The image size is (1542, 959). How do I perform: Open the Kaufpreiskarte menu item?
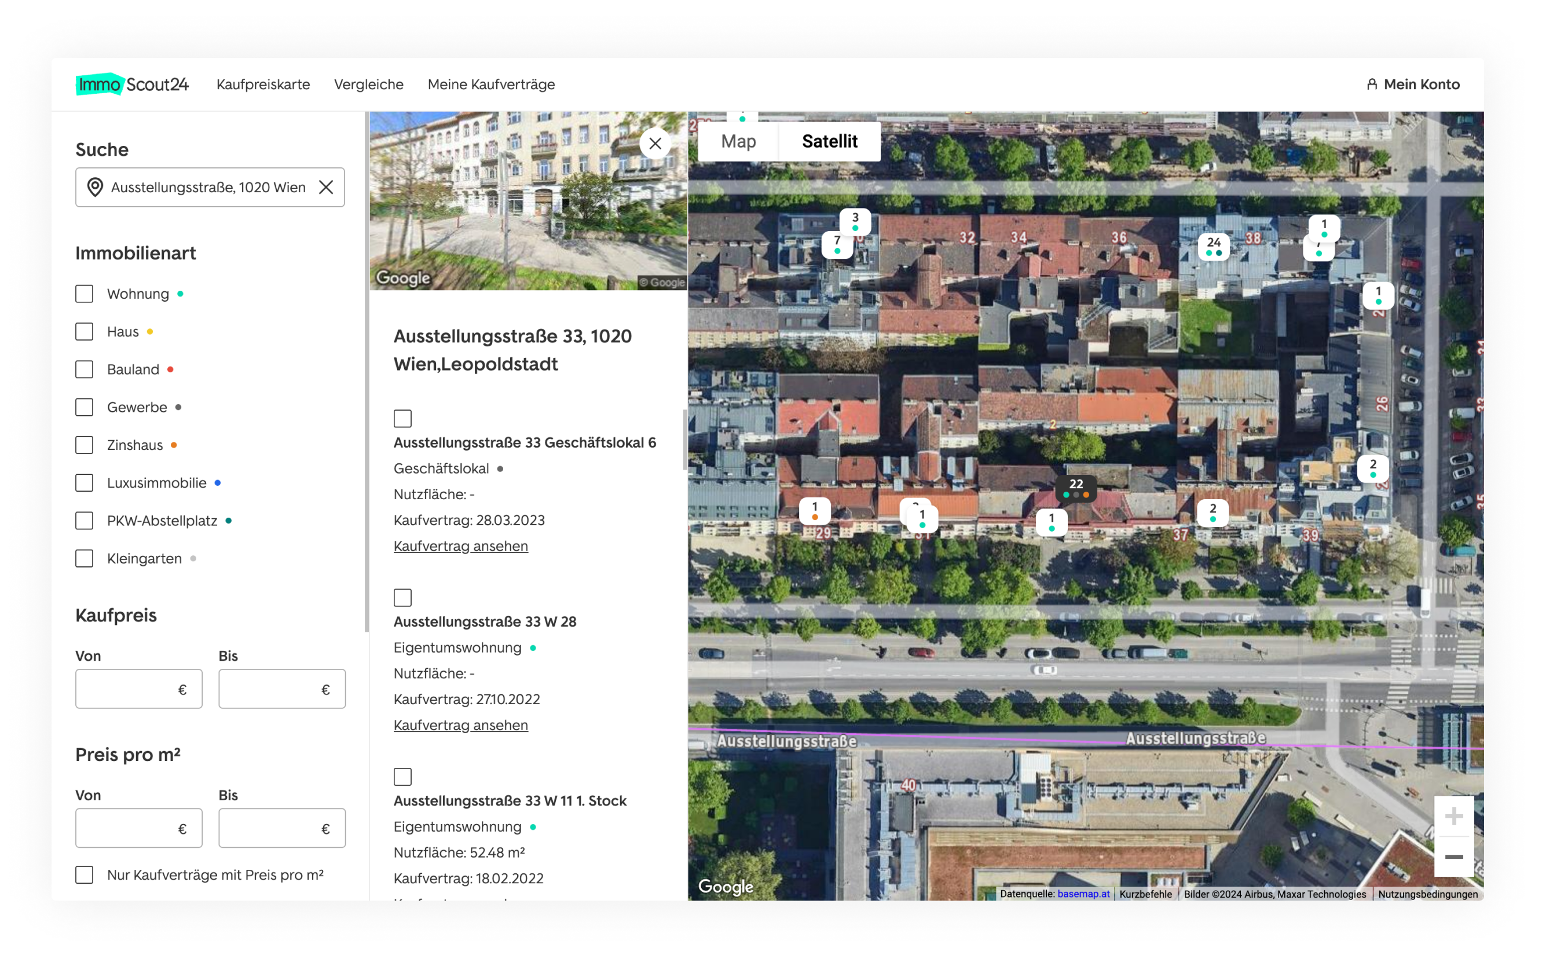click(263, 85)
